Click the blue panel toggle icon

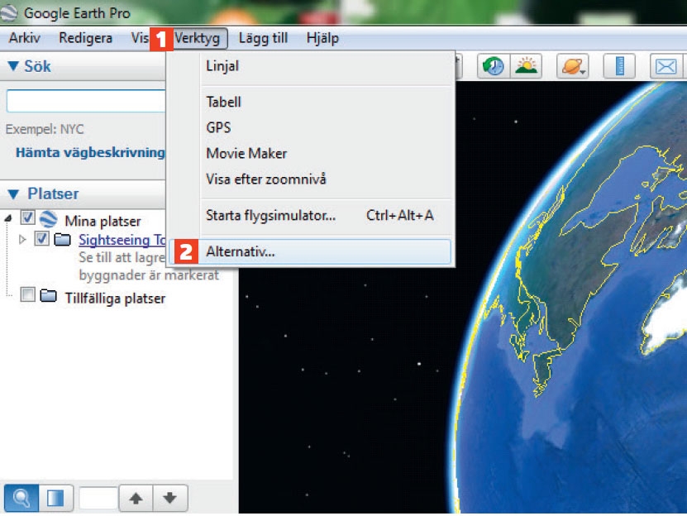tap(54, 498)
